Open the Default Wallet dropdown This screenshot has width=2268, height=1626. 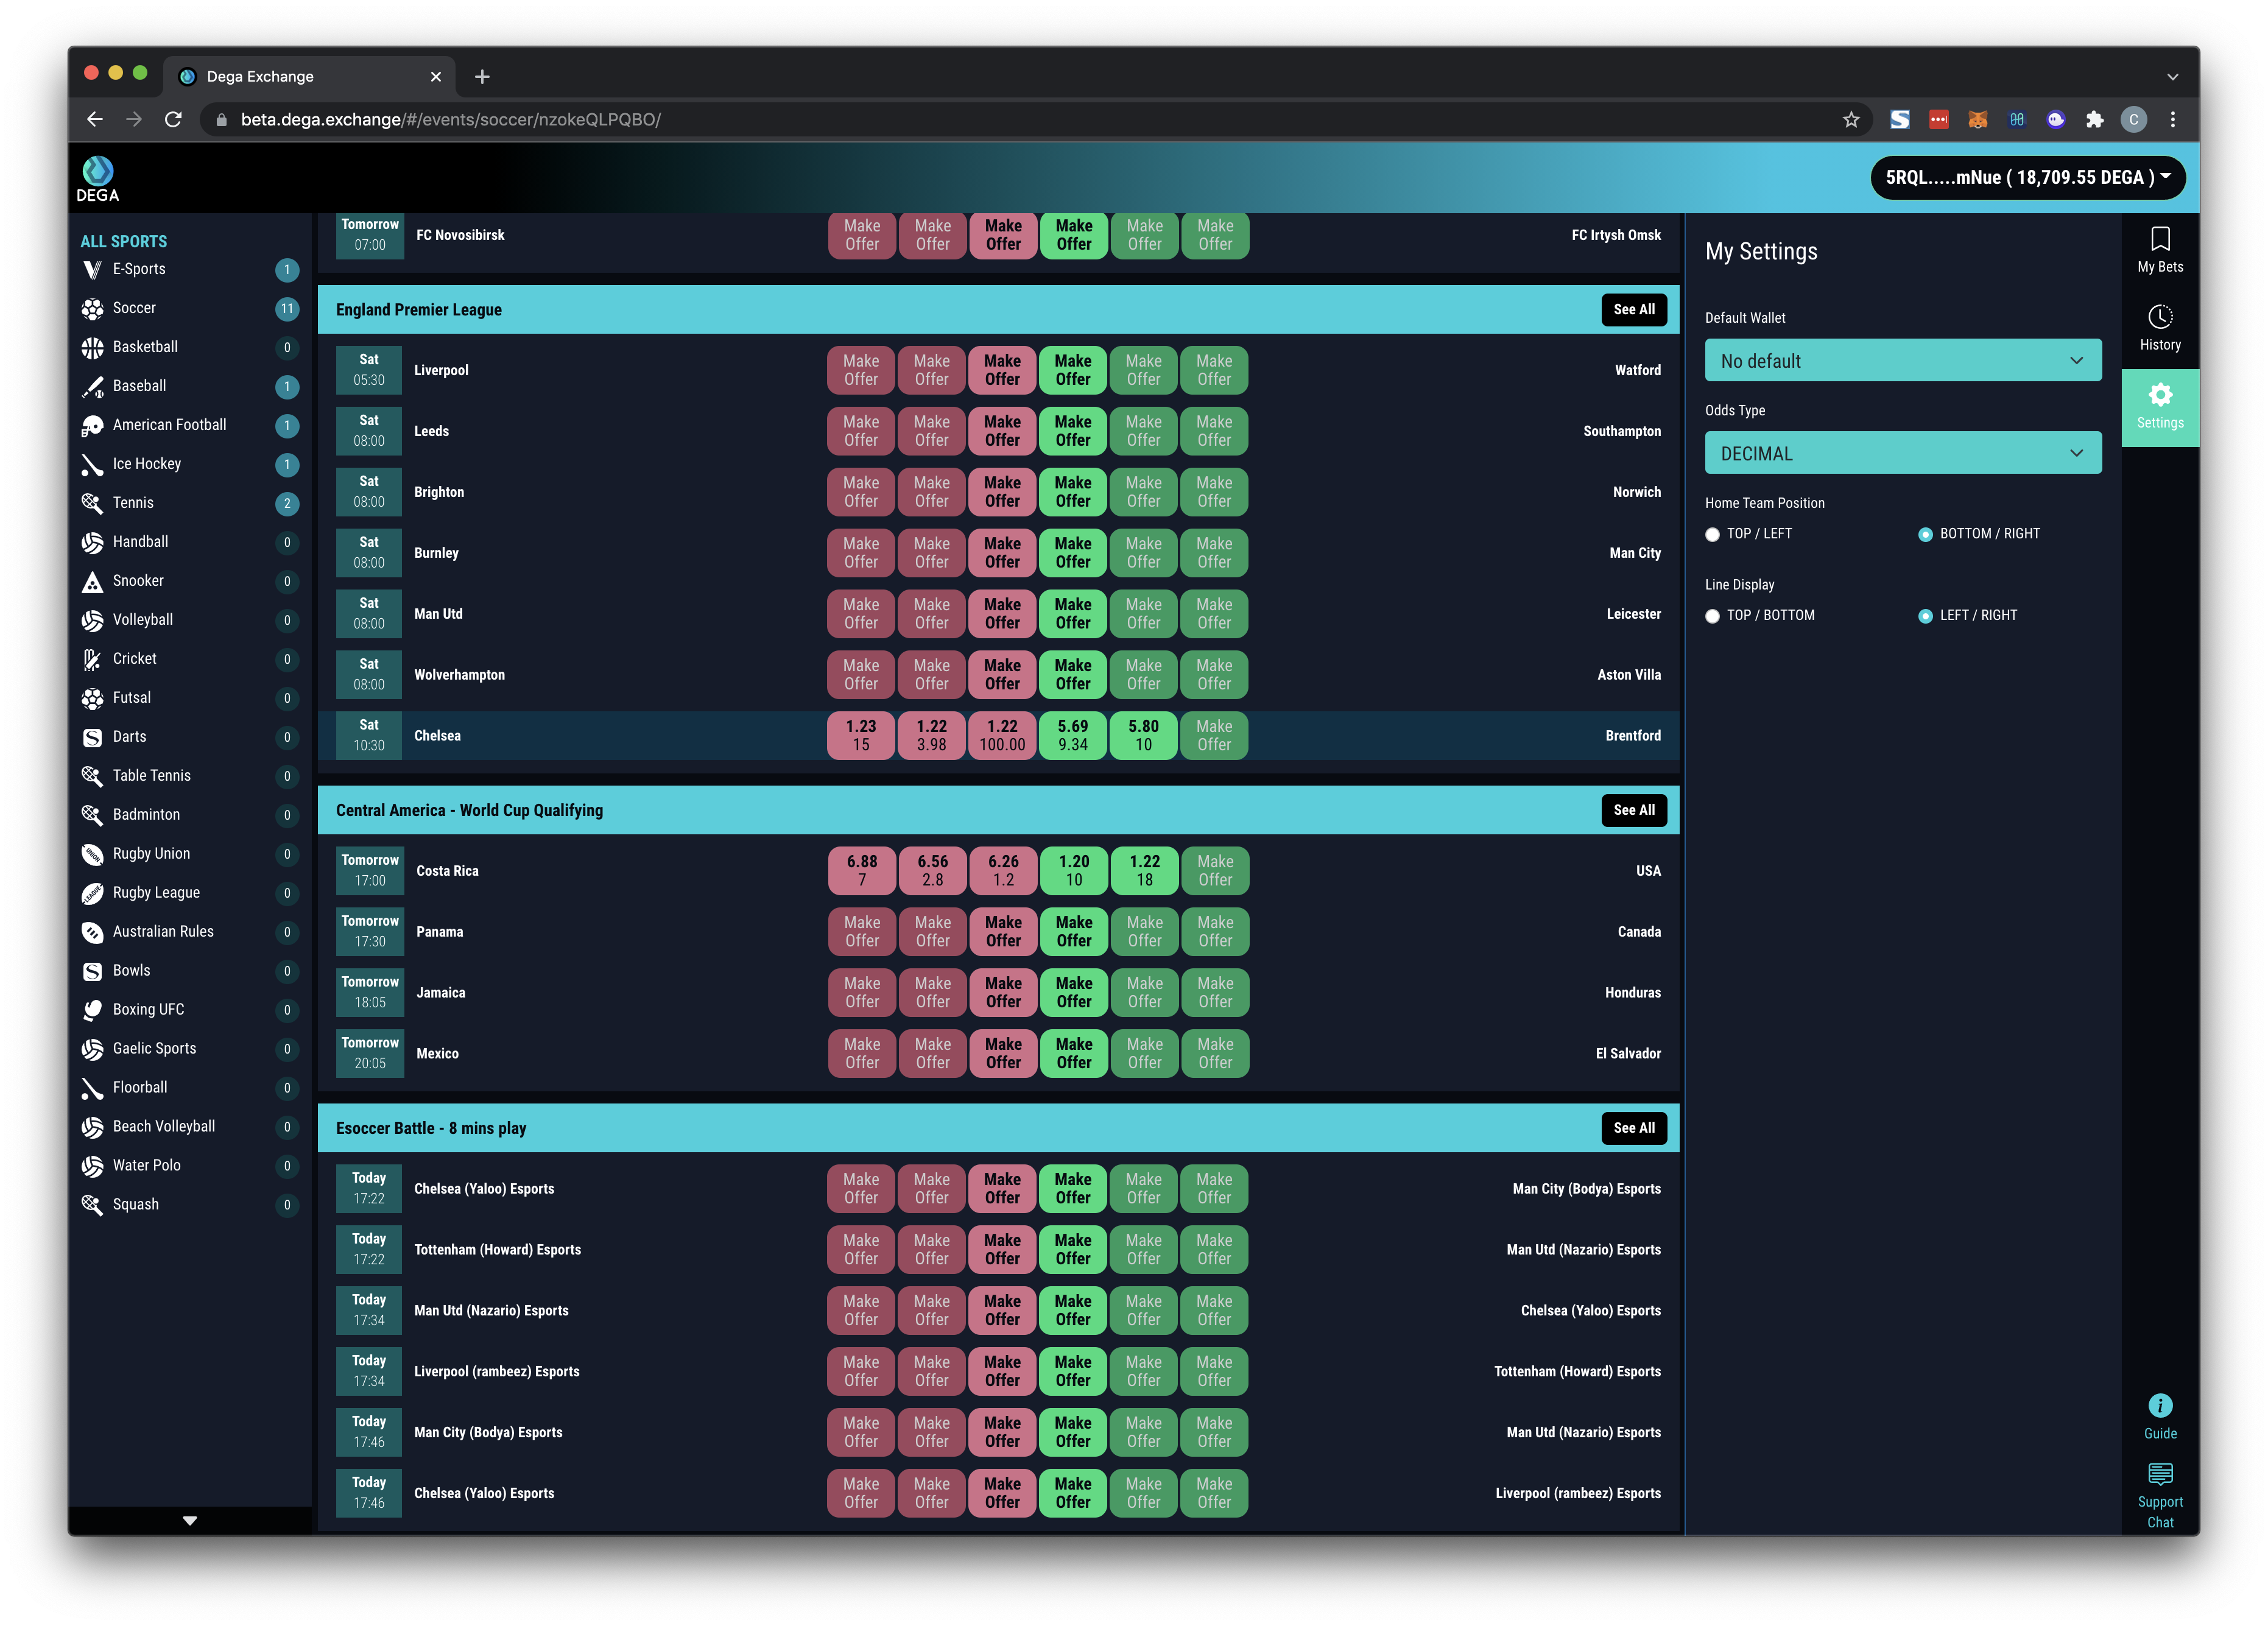pos(1902,361)
